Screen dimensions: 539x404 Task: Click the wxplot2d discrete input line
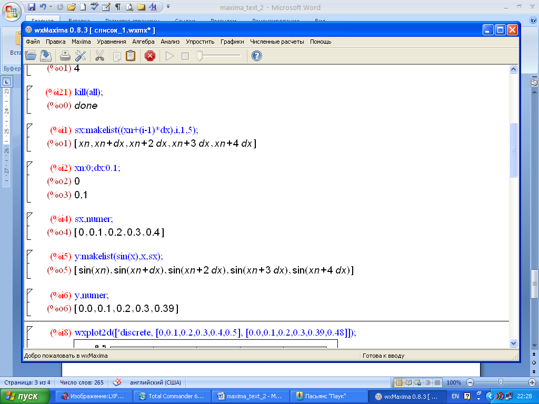click(x=215, y=332)
